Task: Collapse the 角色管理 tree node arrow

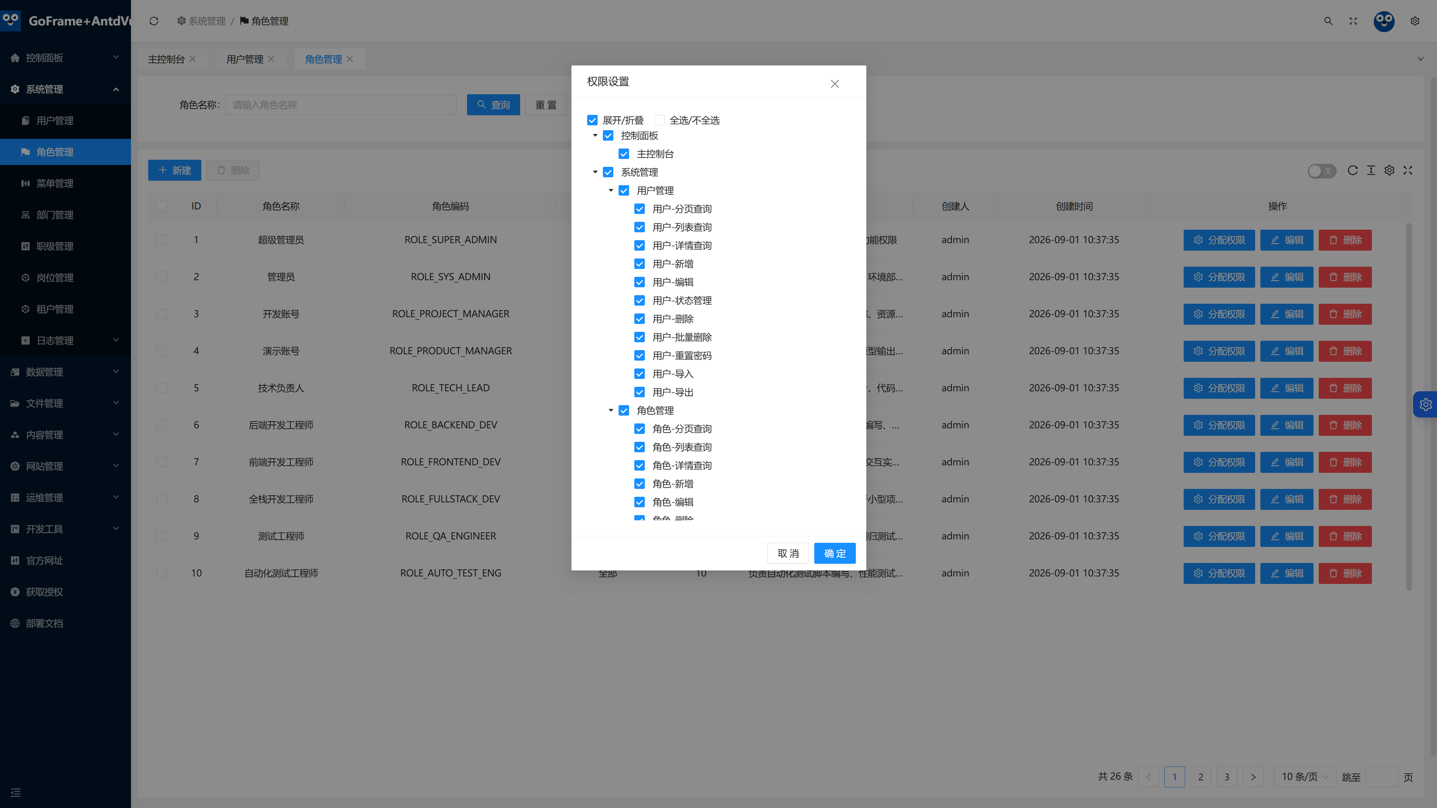Action: click(611, 410)
